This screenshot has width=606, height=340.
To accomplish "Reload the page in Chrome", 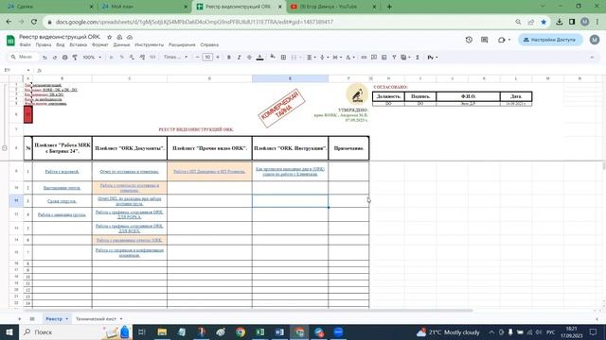I will 34,22.
